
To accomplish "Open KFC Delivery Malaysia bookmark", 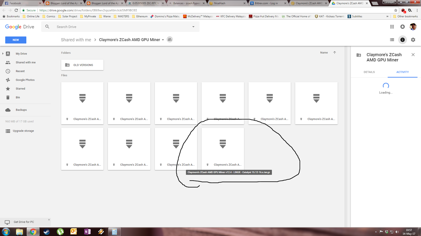I will point(231,16).
